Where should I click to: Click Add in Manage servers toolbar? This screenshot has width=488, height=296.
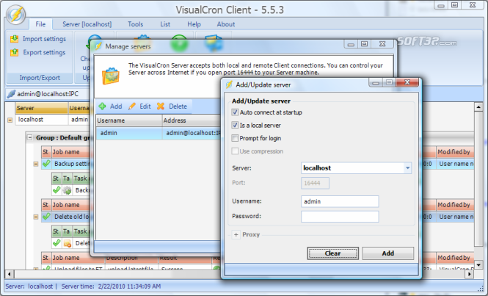coord(111,107)
